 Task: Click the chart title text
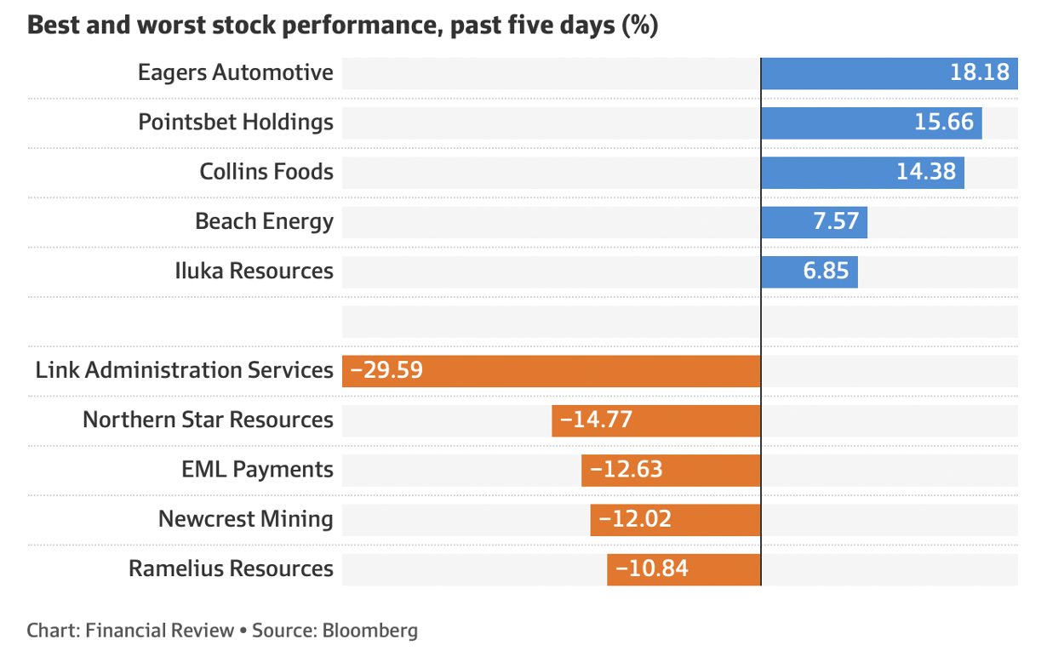(342, 26)
